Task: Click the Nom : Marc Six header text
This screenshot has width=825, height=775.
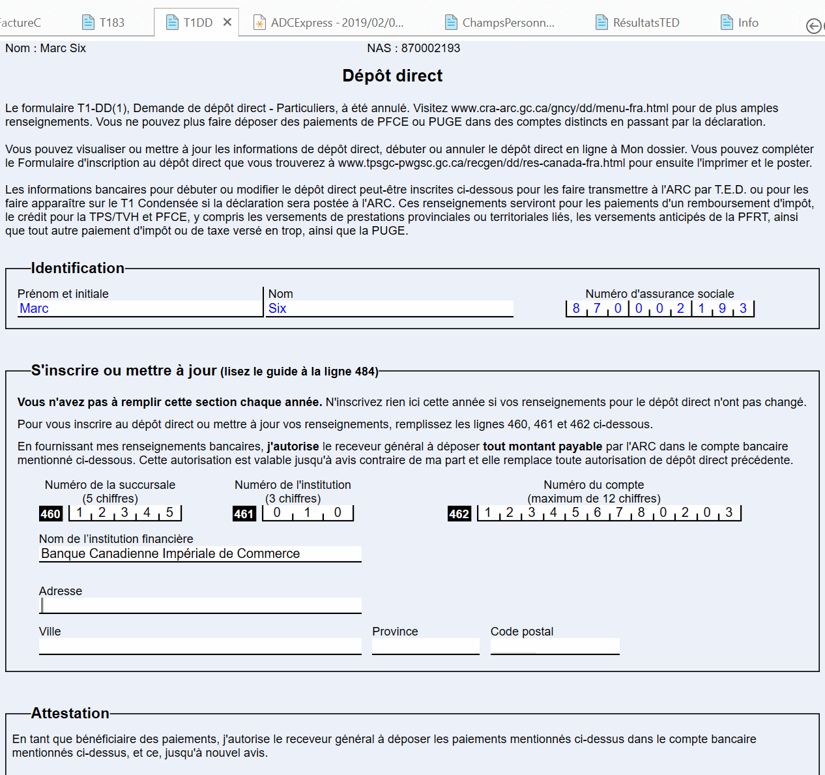Action: tap(46, 48)
